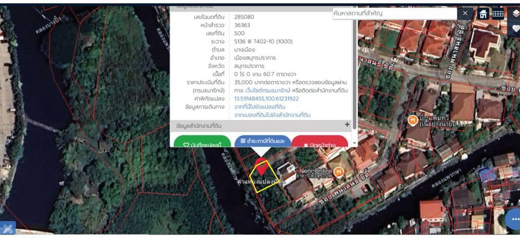Click the scroll-down arrow of info popup
The image size is (520, 238).
[x=355, y=143]
